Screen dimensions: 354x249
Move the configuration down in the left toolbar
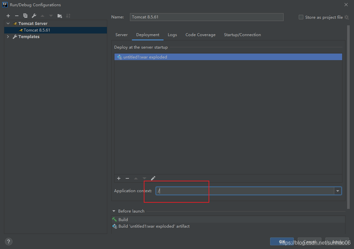point(51,16)
